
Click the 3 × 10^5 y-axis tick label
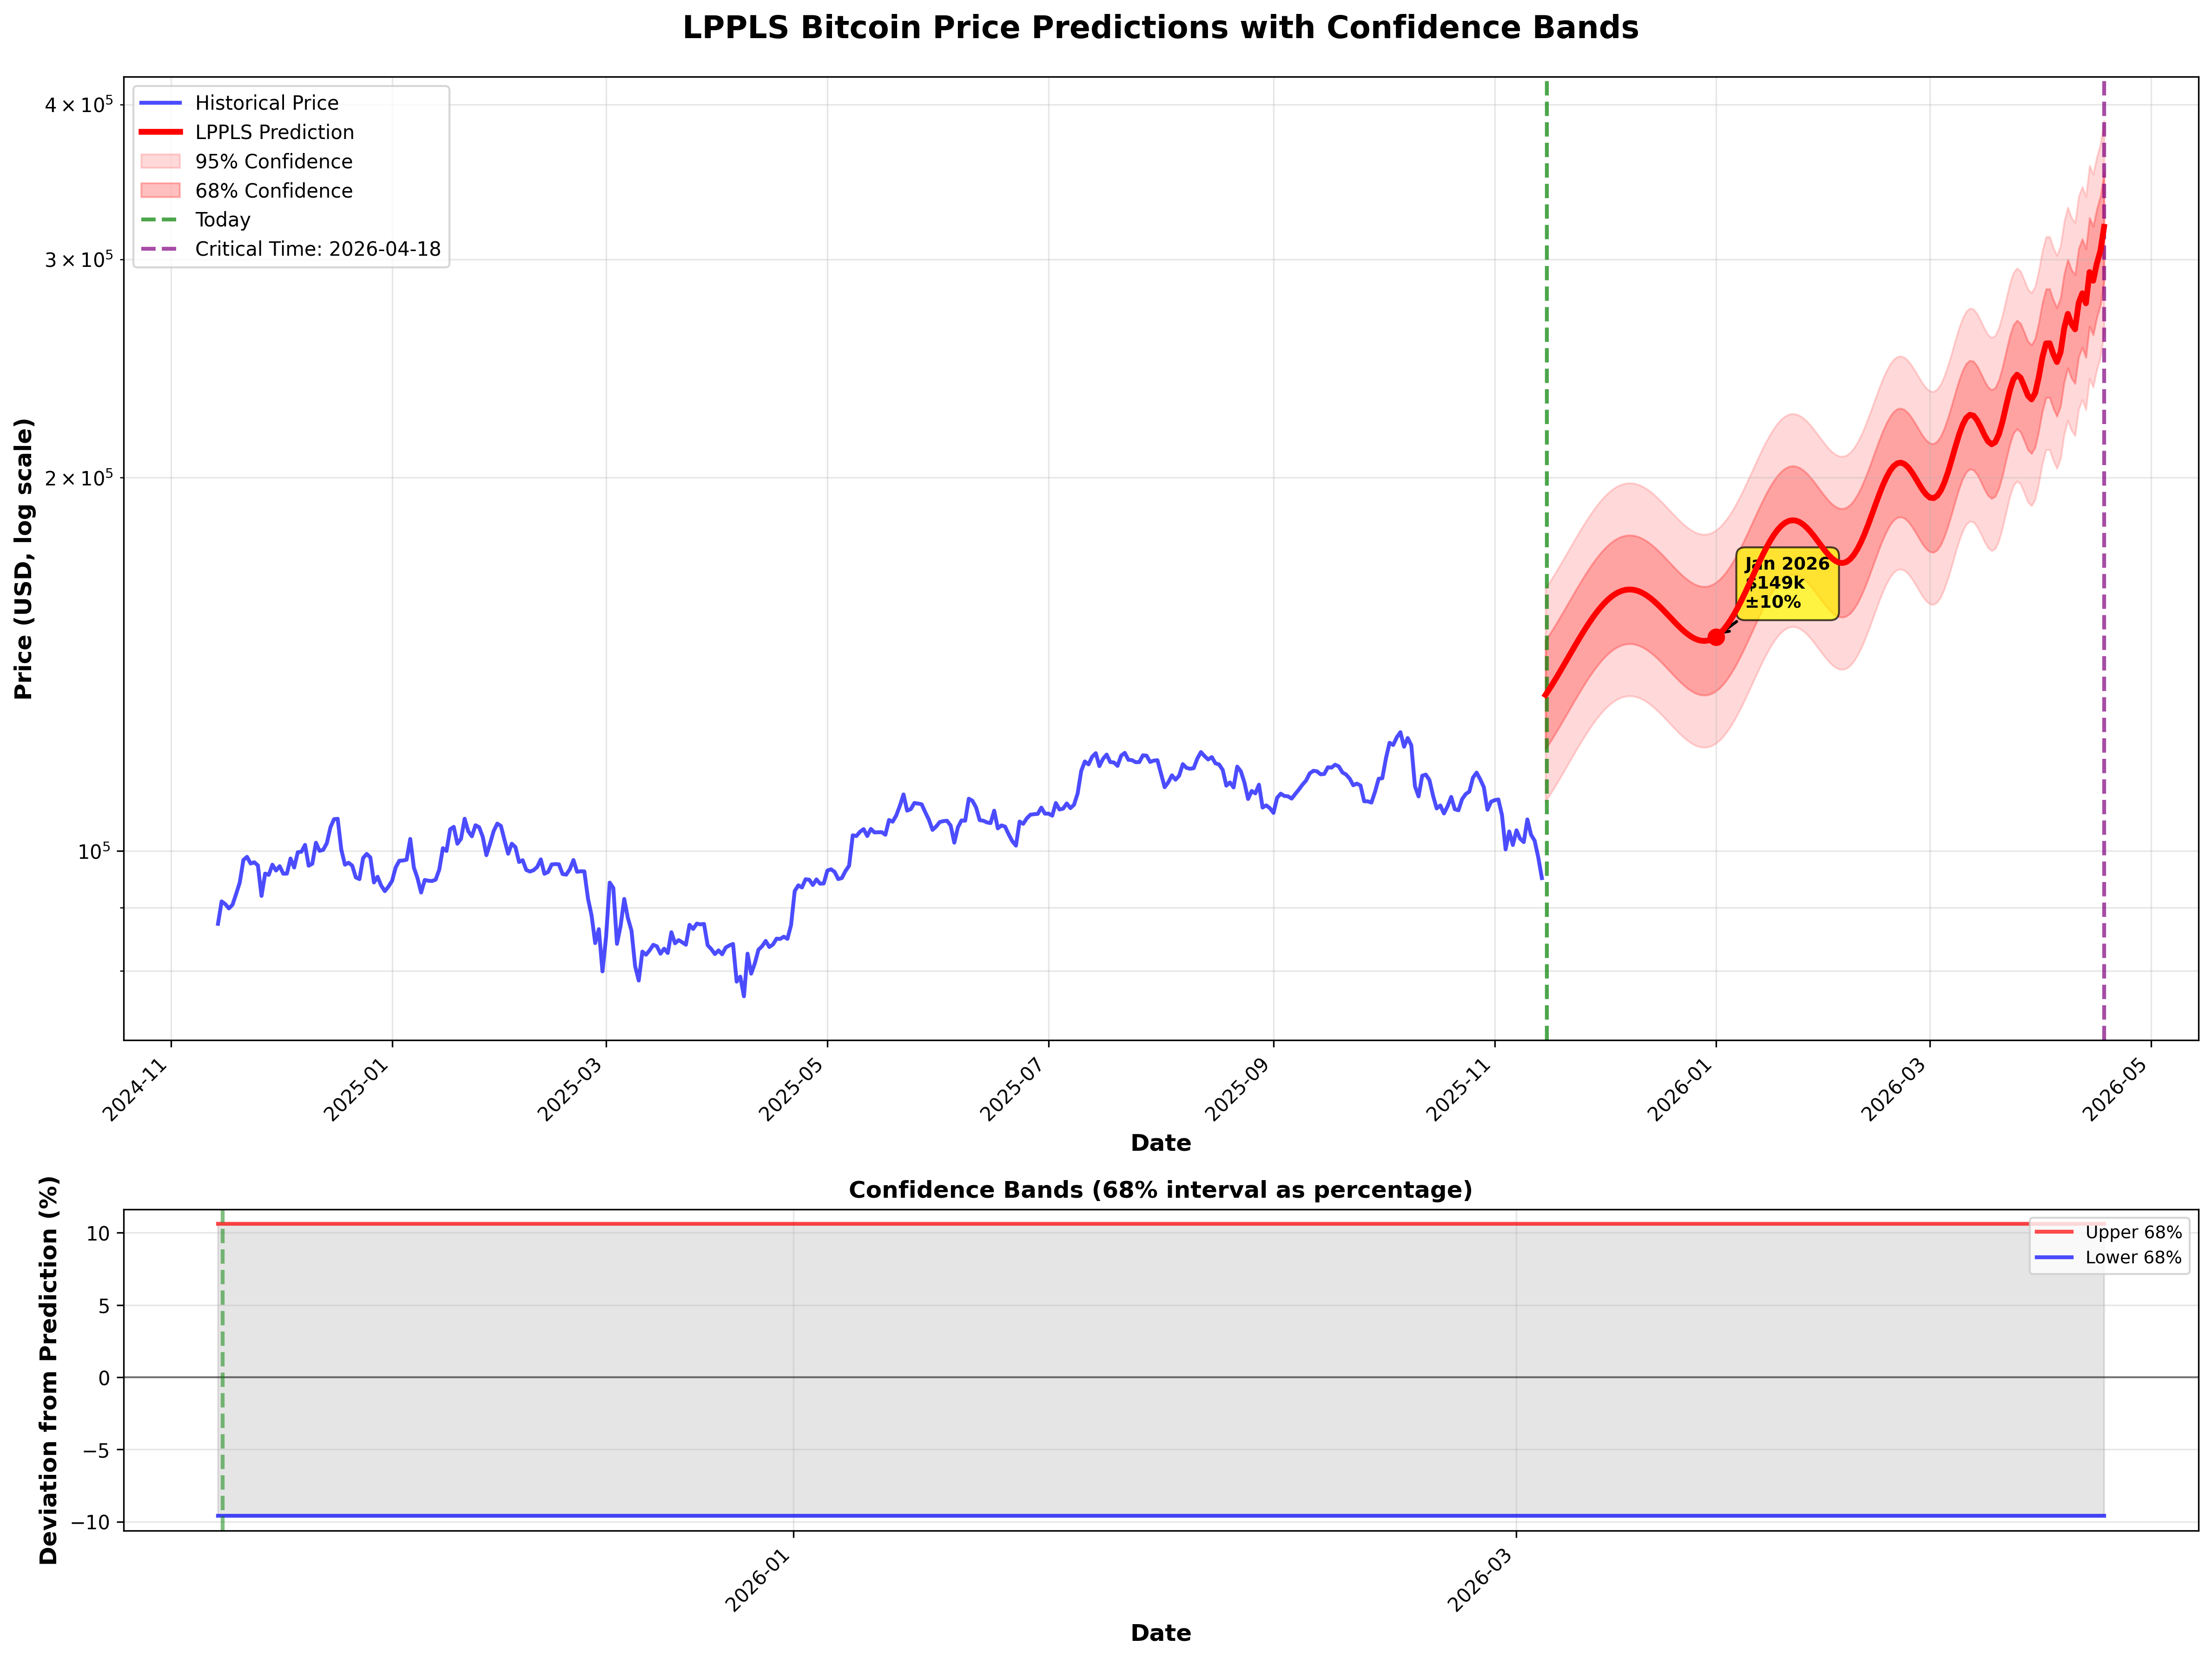79,260
